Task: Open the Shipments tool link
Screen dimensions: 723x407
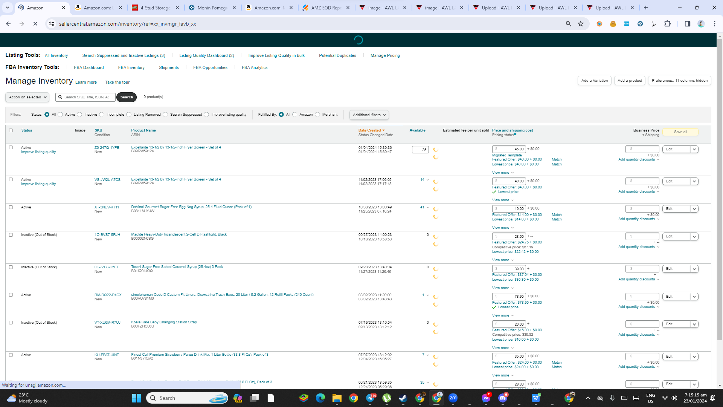Action: (169, 68)
